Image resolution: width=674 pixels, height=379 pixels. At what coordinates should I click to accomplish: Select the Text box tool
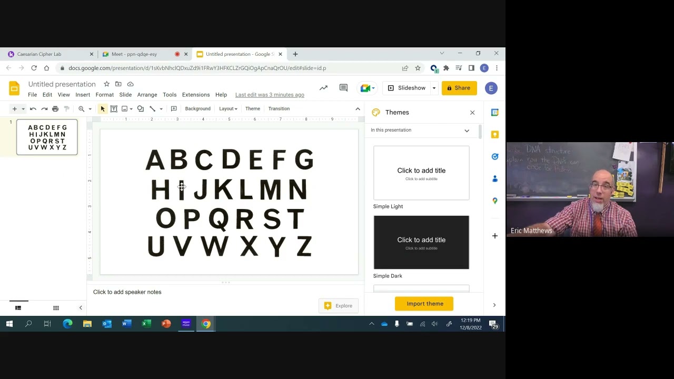pos(114,109)
